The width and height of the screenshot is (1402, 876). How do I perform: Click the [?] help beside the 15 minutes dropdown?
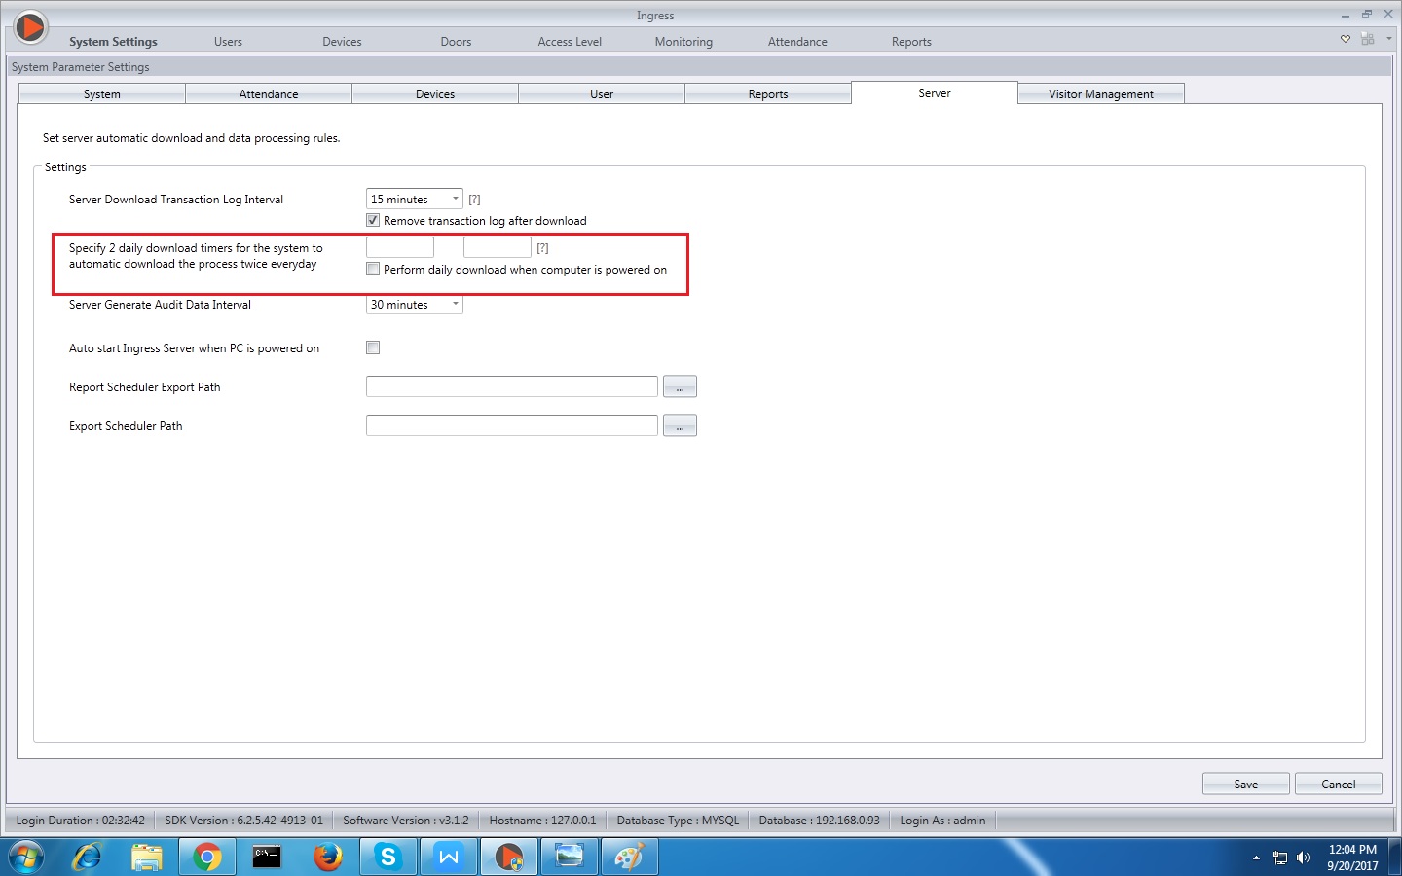coord(474,200)
